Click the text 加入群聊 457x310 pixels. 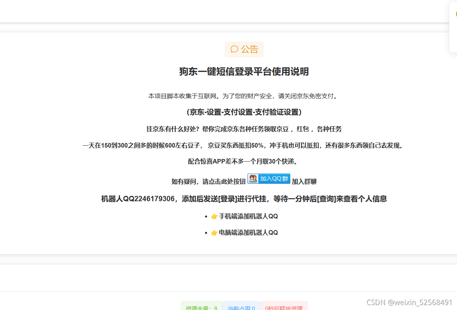tap(304, 182)
